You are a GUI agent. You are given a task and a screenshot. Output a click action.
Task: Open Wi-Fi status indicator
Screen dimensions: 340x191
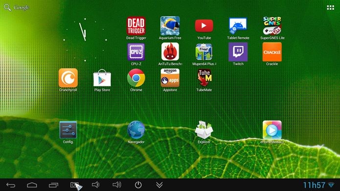[x=331, y=185]
